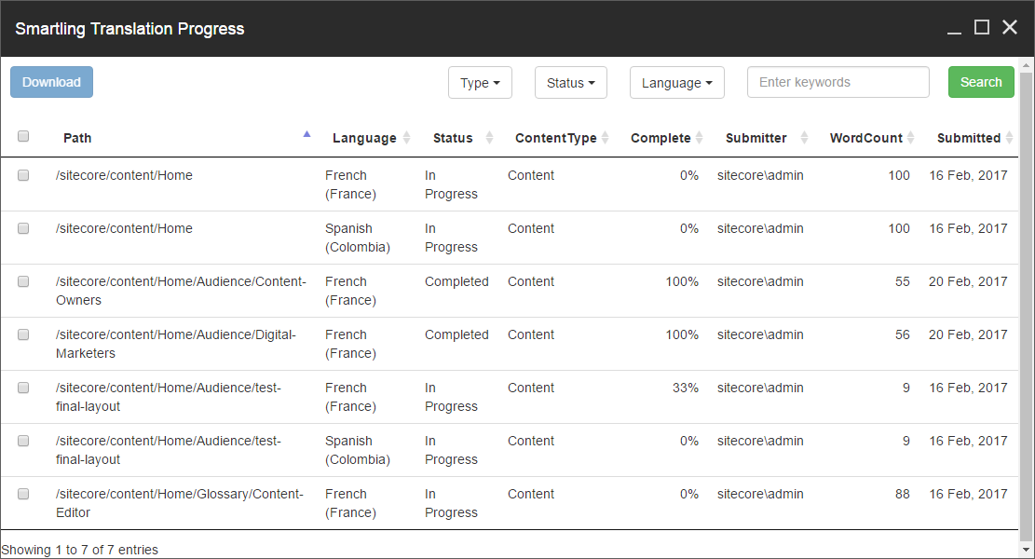The image size is (1035, 559).
Task: Click sitecore\admin in the Glossary/Content-Editor row
Action: coord(760,495)
